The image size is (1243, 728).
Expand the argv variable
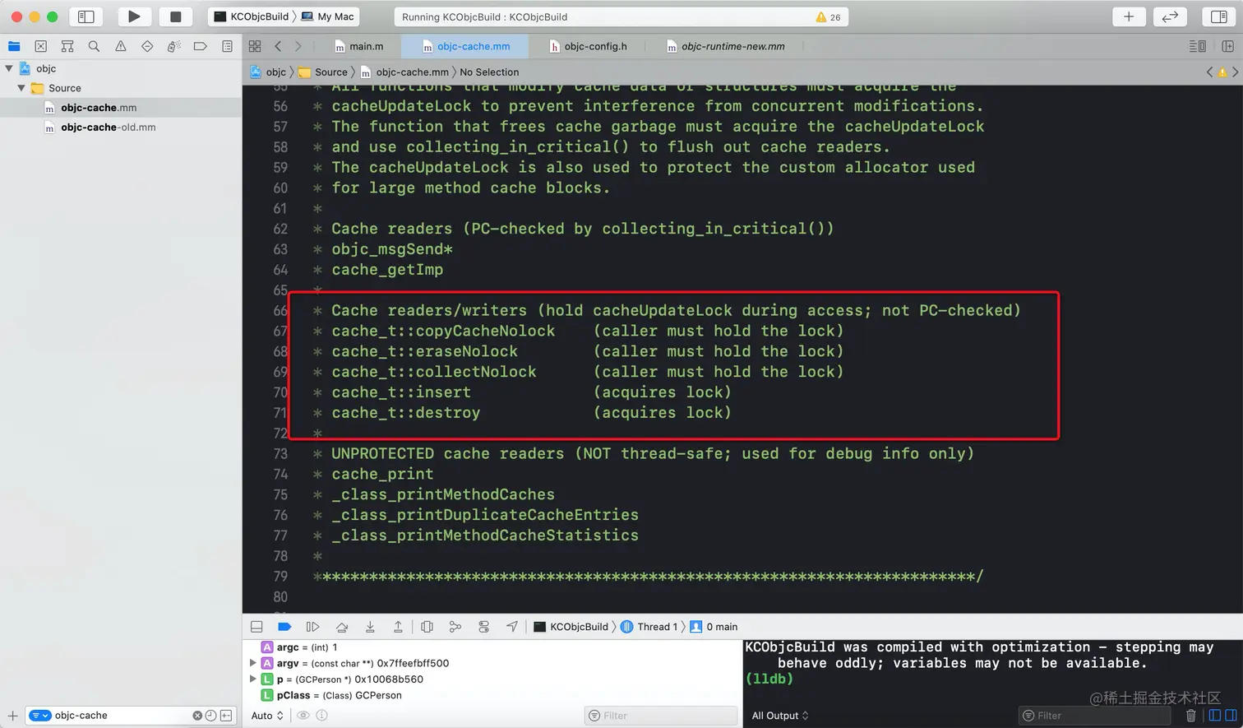pyautogui.click(x=252, y=663)
